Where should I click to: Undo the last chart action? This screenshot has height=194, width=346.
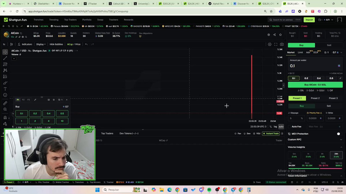point(86,44)
